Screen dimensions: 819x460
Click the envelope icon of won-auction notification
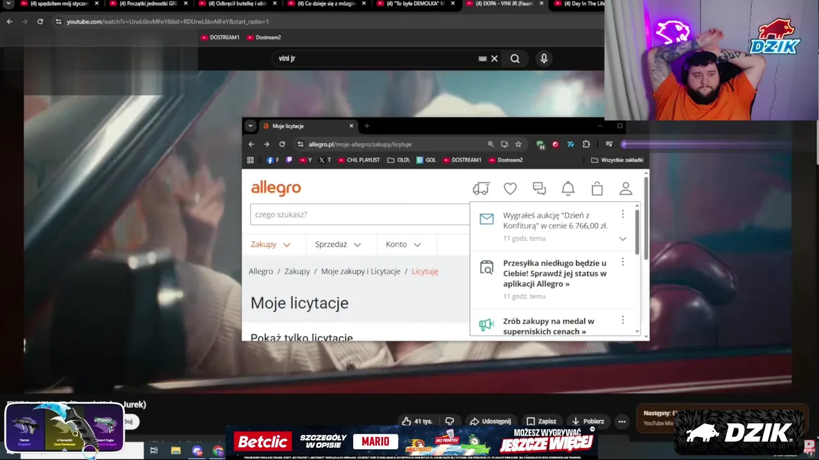(x=487, y=219)
